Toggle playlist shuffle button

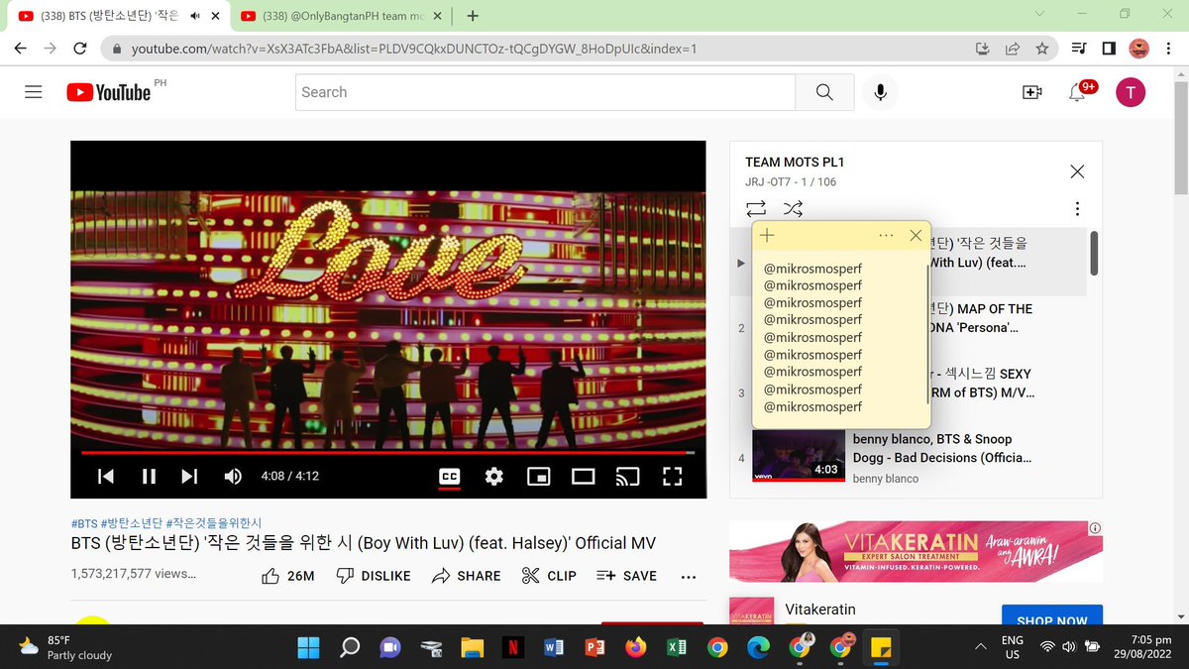[x=793, y=209]
